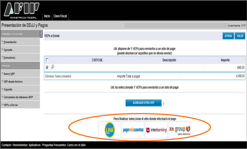247x149 pixels.
Task: Click the $ 498,00 total amount
Action: tap(240, 76)
